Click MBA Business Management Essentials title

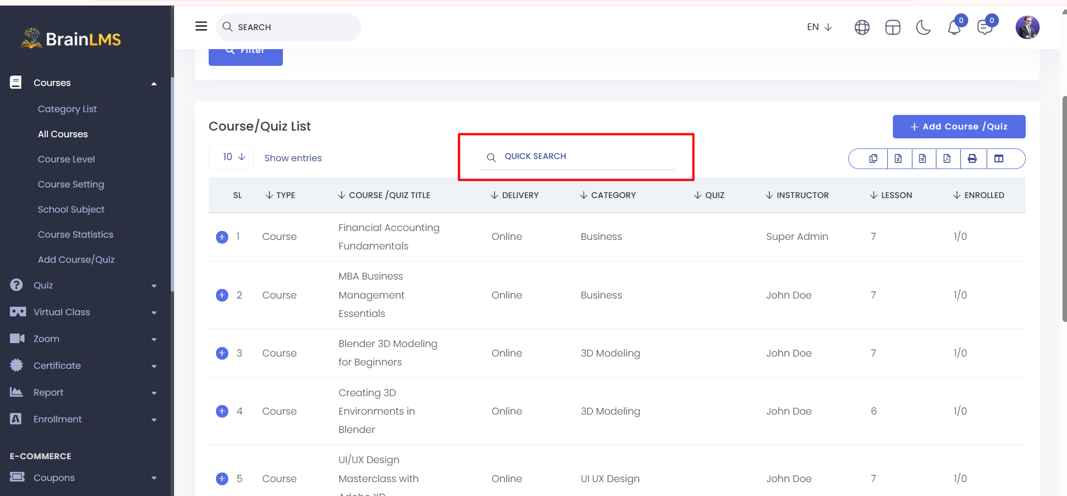click(x=372, y=295)
